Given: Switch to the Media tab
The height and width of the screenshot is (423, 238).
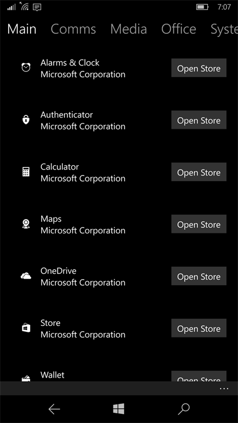Looking at the screenshot, I should click(128, 29).
